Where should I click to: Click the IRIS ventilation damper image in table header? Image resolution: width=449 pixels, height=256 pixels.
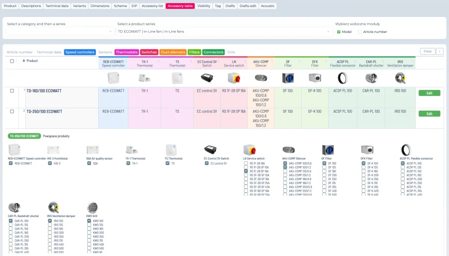(400, 78)
